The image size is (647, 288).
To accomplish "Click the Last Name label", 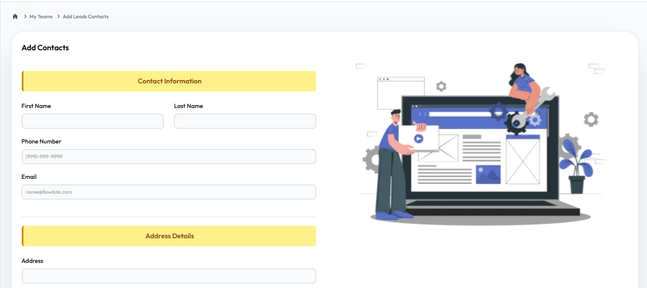I will pos(188,106).
